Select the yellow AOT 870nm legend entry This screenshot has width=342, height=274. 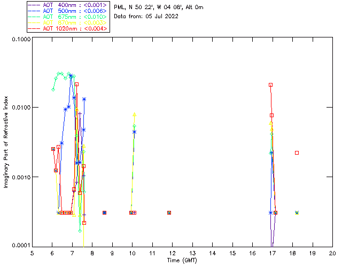(x=68, y=22)
